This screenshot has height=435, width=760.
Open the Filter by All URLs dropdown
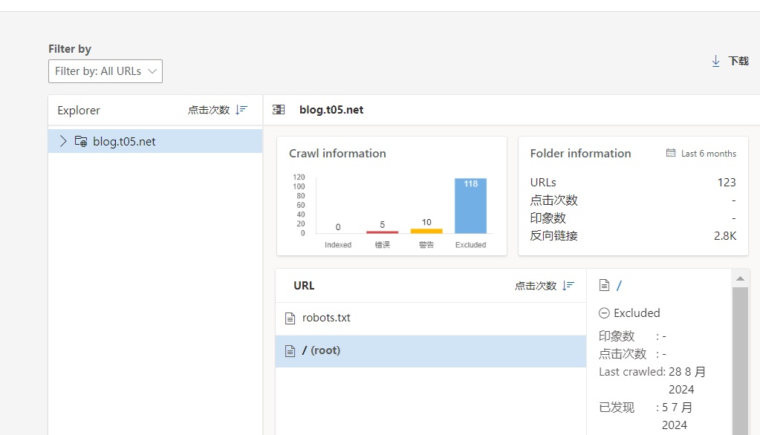(105, 71)
